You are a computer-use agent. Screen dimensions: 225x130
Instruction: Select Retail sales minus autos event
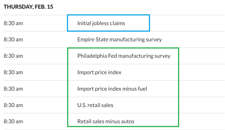pos(106,121)
